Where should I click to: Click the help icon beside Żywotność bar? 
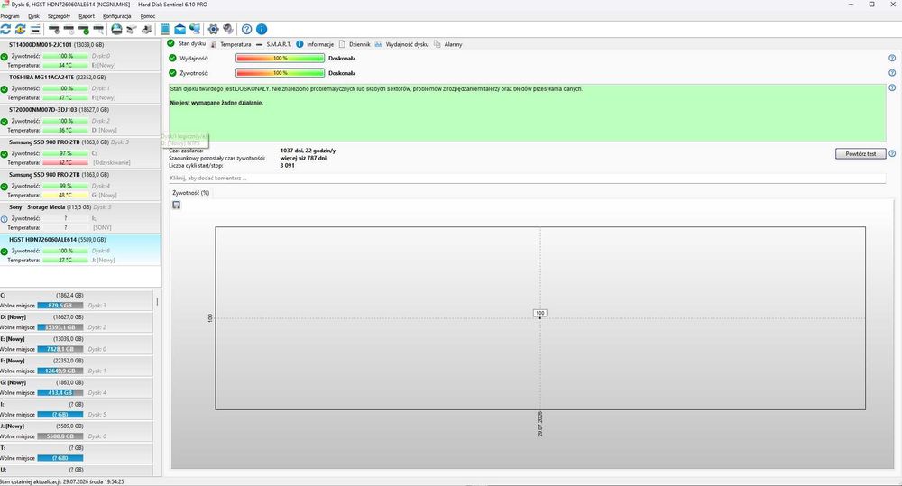pyautogui.click(x=892, y=73)
